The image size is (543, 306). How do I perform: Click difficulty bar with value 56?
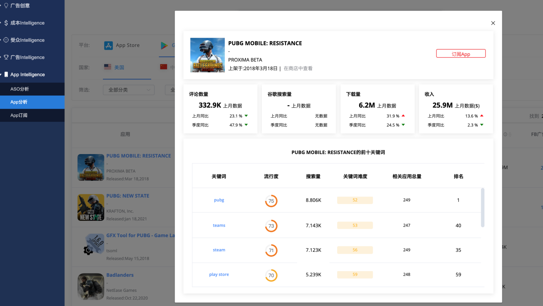355,250
